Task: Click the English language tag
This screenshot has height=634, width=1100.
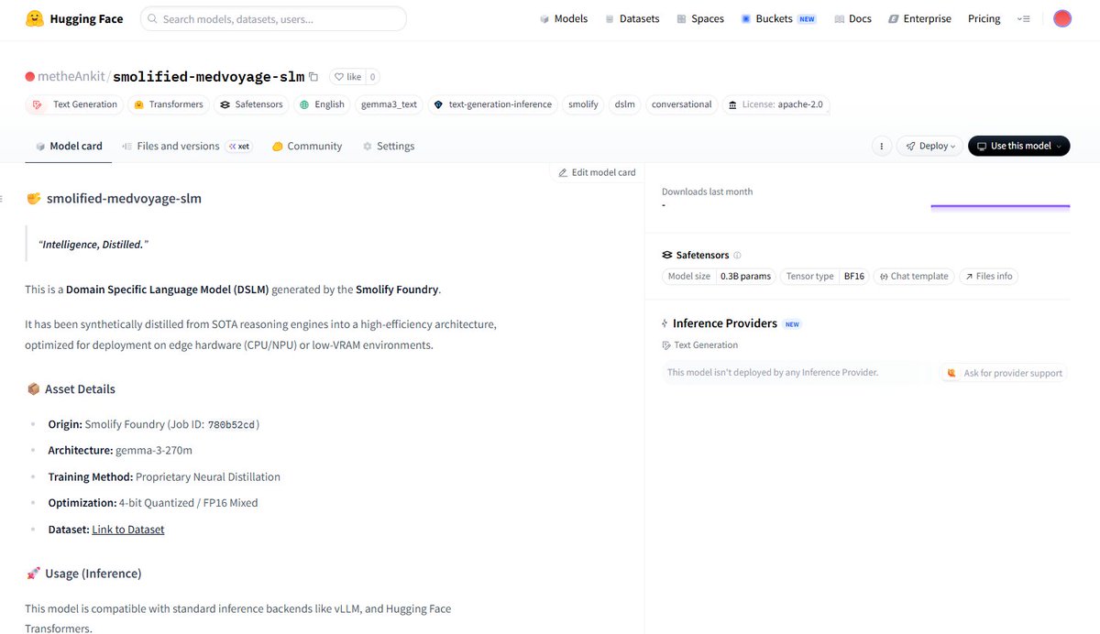Action: (x=322, y=104)
